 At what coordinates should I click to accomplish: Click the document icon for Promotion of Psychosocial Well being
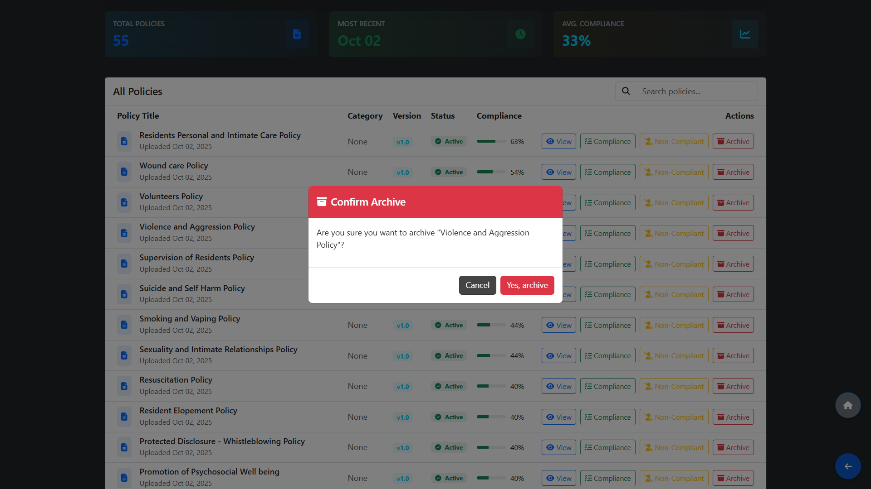(124, 478)
